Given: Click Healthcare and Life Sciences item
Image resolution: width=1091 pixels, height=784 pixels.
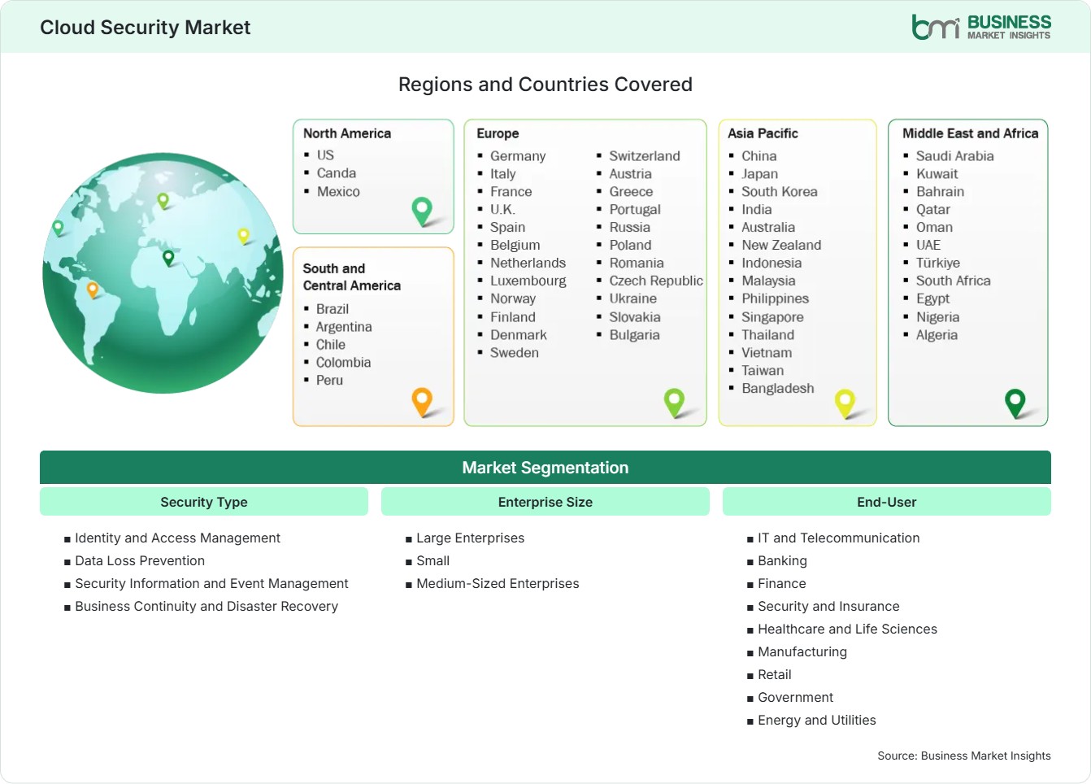Looking at the screenshot, I should (847, 629).
